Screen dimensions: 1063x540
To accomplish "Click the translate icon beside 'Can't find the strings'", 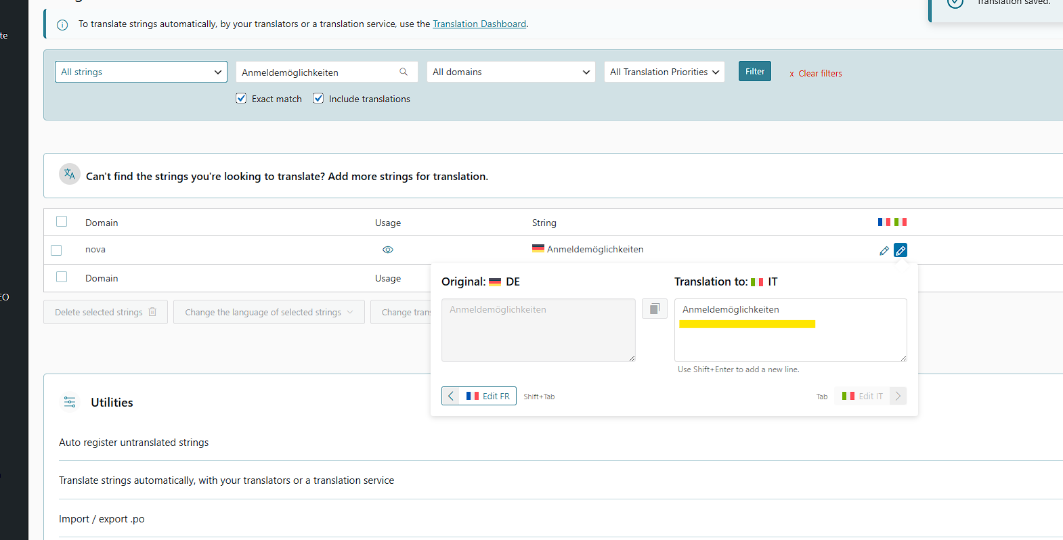I will point(70,175).
